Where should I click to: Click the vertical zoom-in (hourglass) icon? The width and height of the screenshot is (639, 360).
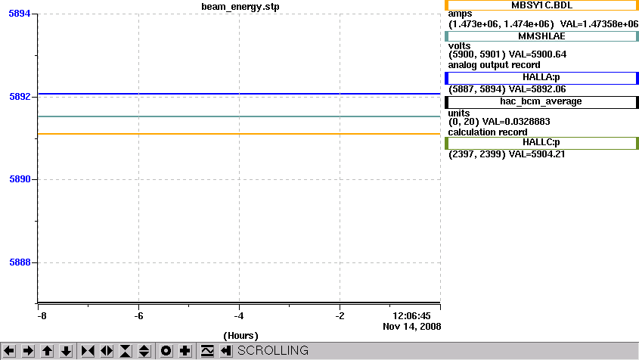[126, 351]
